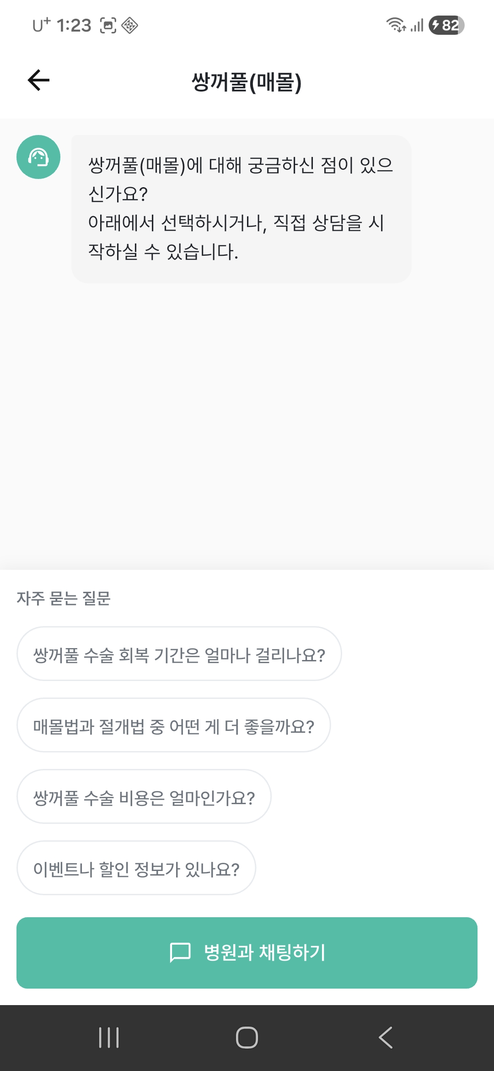Tap the screenshot capture status icon
Image resolution: width=494 pixels, height=1071 pixels.
108,26
